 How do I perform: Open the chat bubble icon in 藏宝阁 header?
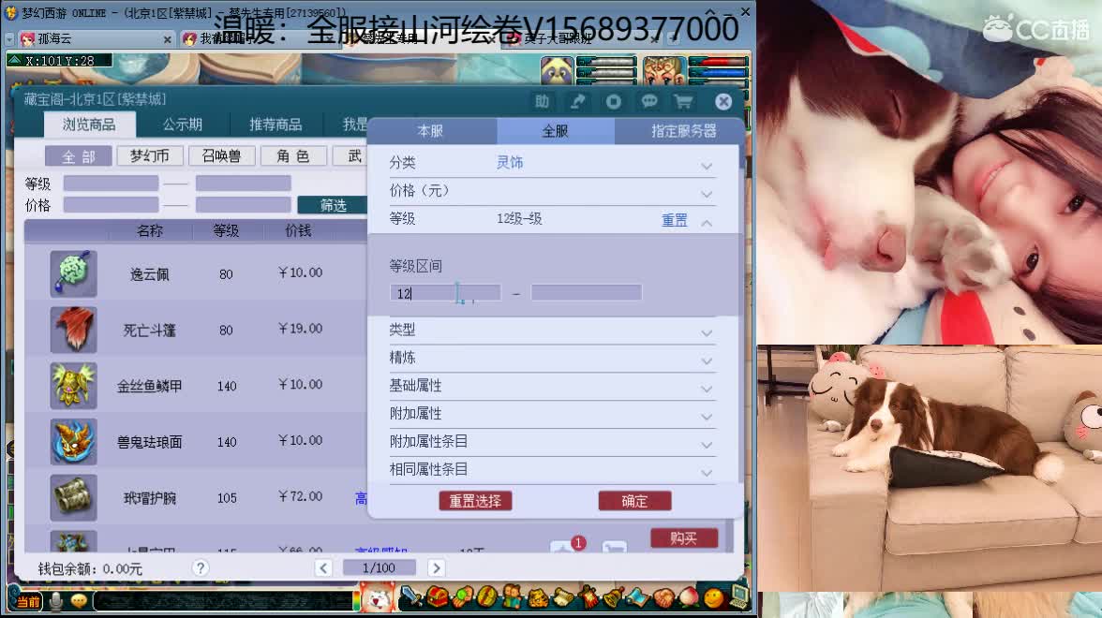coord(648,102)
